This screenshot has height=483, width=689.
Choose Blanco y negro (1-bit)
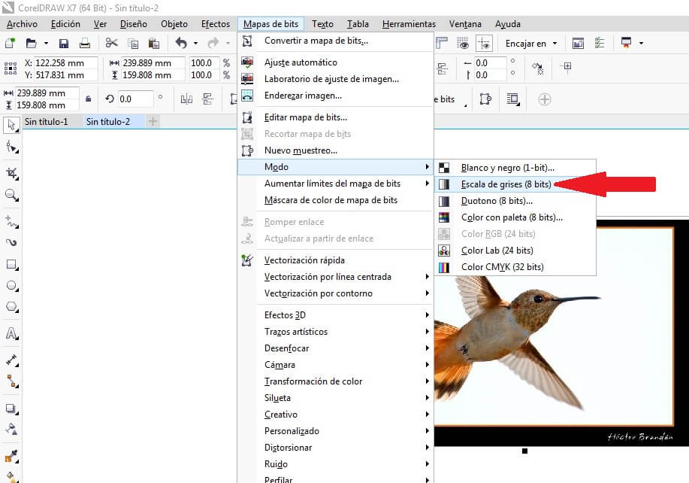pos(515,168)
